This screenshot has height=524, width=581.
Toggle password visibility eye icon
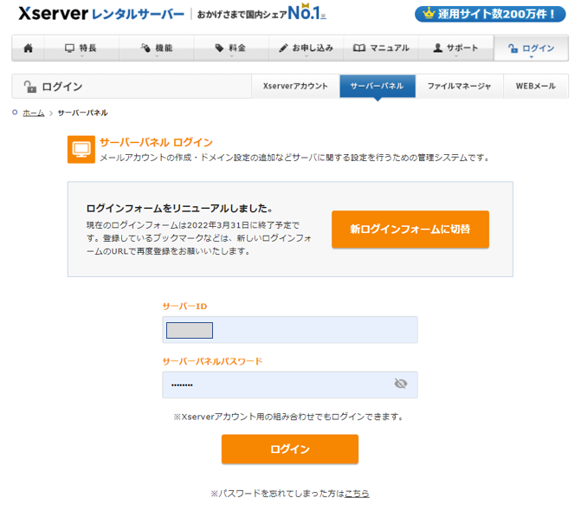click(x=400, y=384)
